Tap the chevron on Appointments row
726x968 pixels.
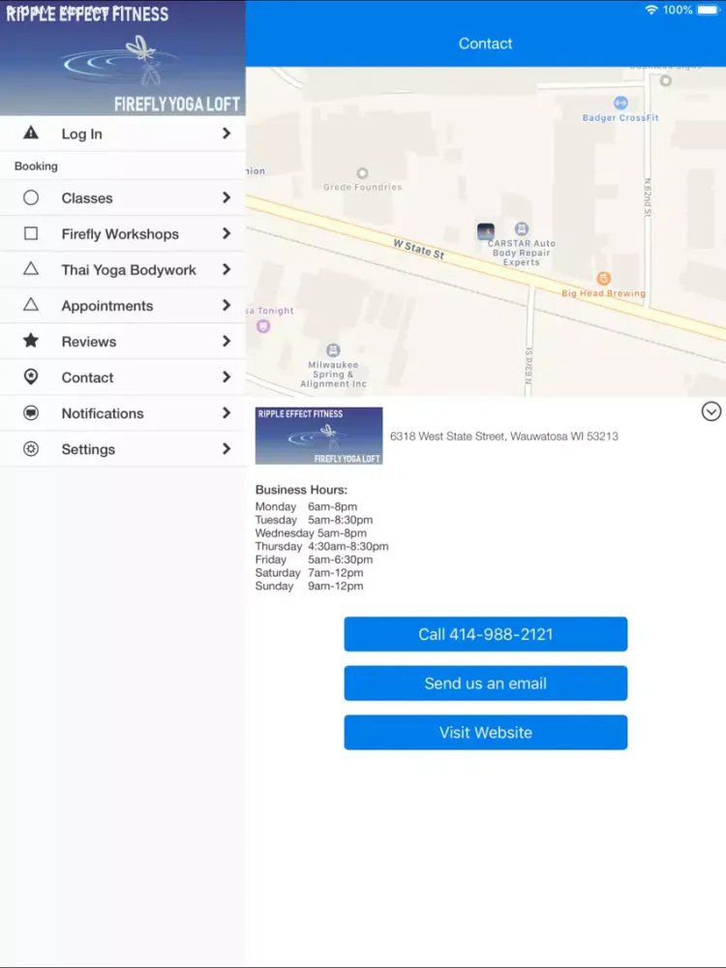(227, 305)
